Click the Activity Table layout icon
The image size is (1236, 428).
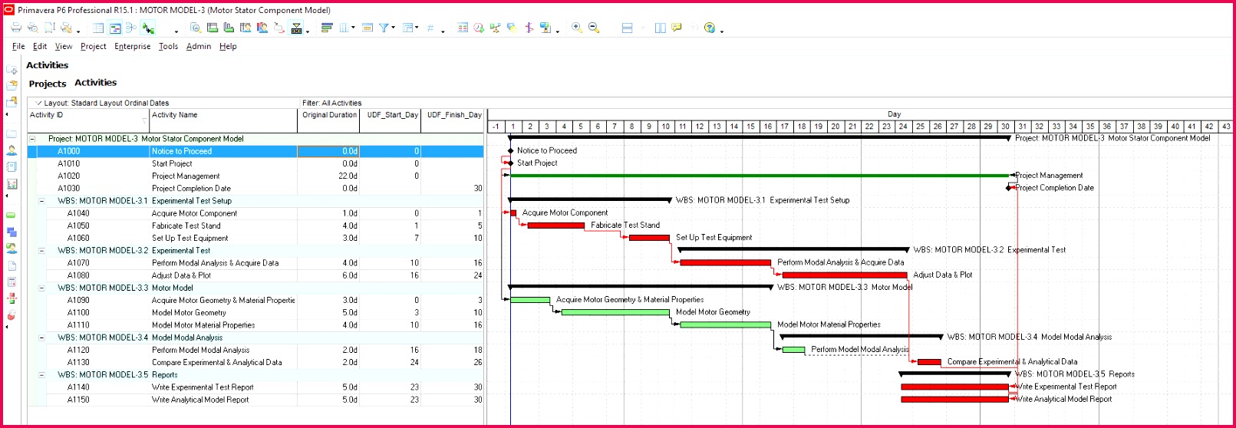coord(98,28)
